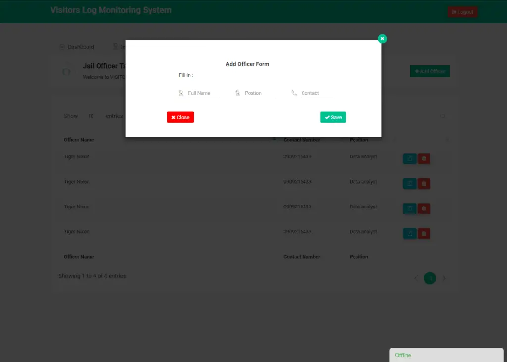This screenshot has width=507, height=362.
Task: Click the Logout button in the header
Action: tap(462, 12)
